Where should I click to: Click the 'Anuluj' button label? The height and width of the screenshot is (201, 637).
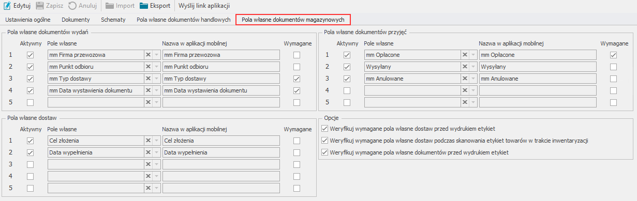[87, 6]
